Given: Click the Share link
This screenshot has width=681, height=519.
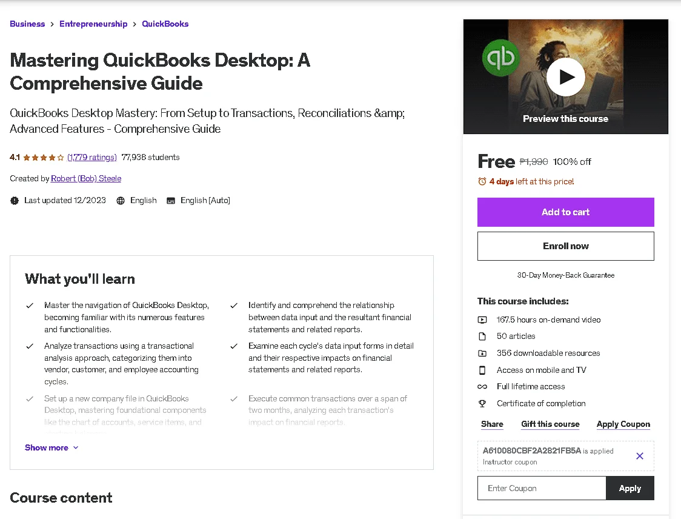Looking at the screenshot, I should pyautogui.click(x=492, y=424).
